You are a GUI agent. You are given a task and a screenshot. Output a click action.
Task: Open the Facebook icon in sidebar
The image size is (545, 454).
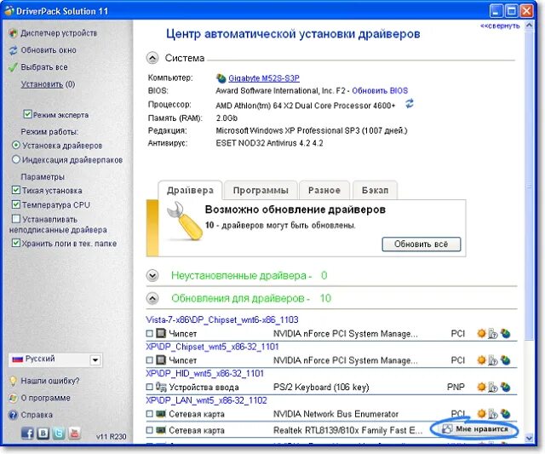[x=27, y=434]
